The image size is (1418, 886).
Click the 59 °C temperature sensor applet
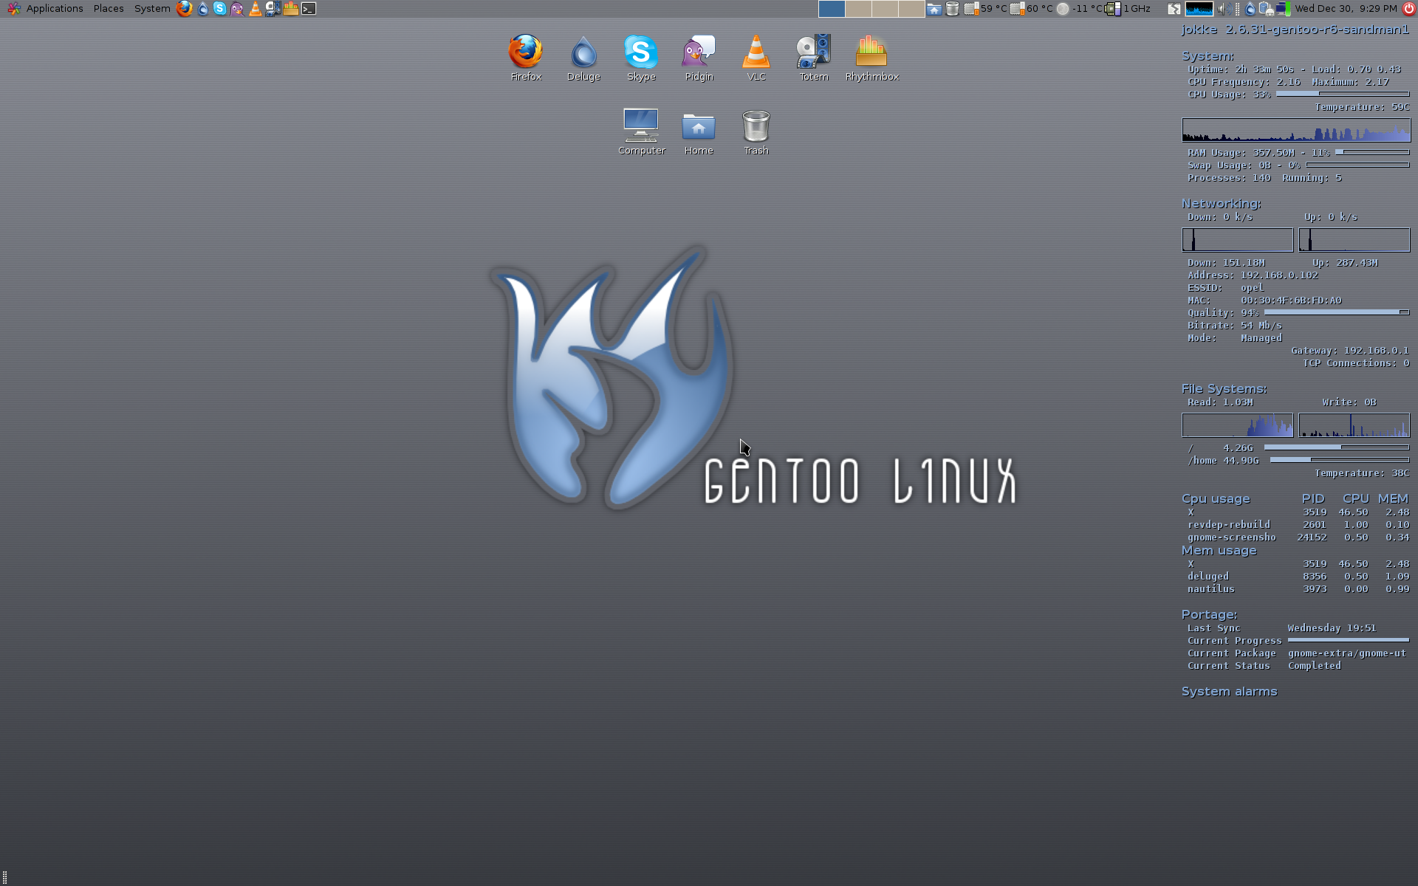(x=985, y=9)
